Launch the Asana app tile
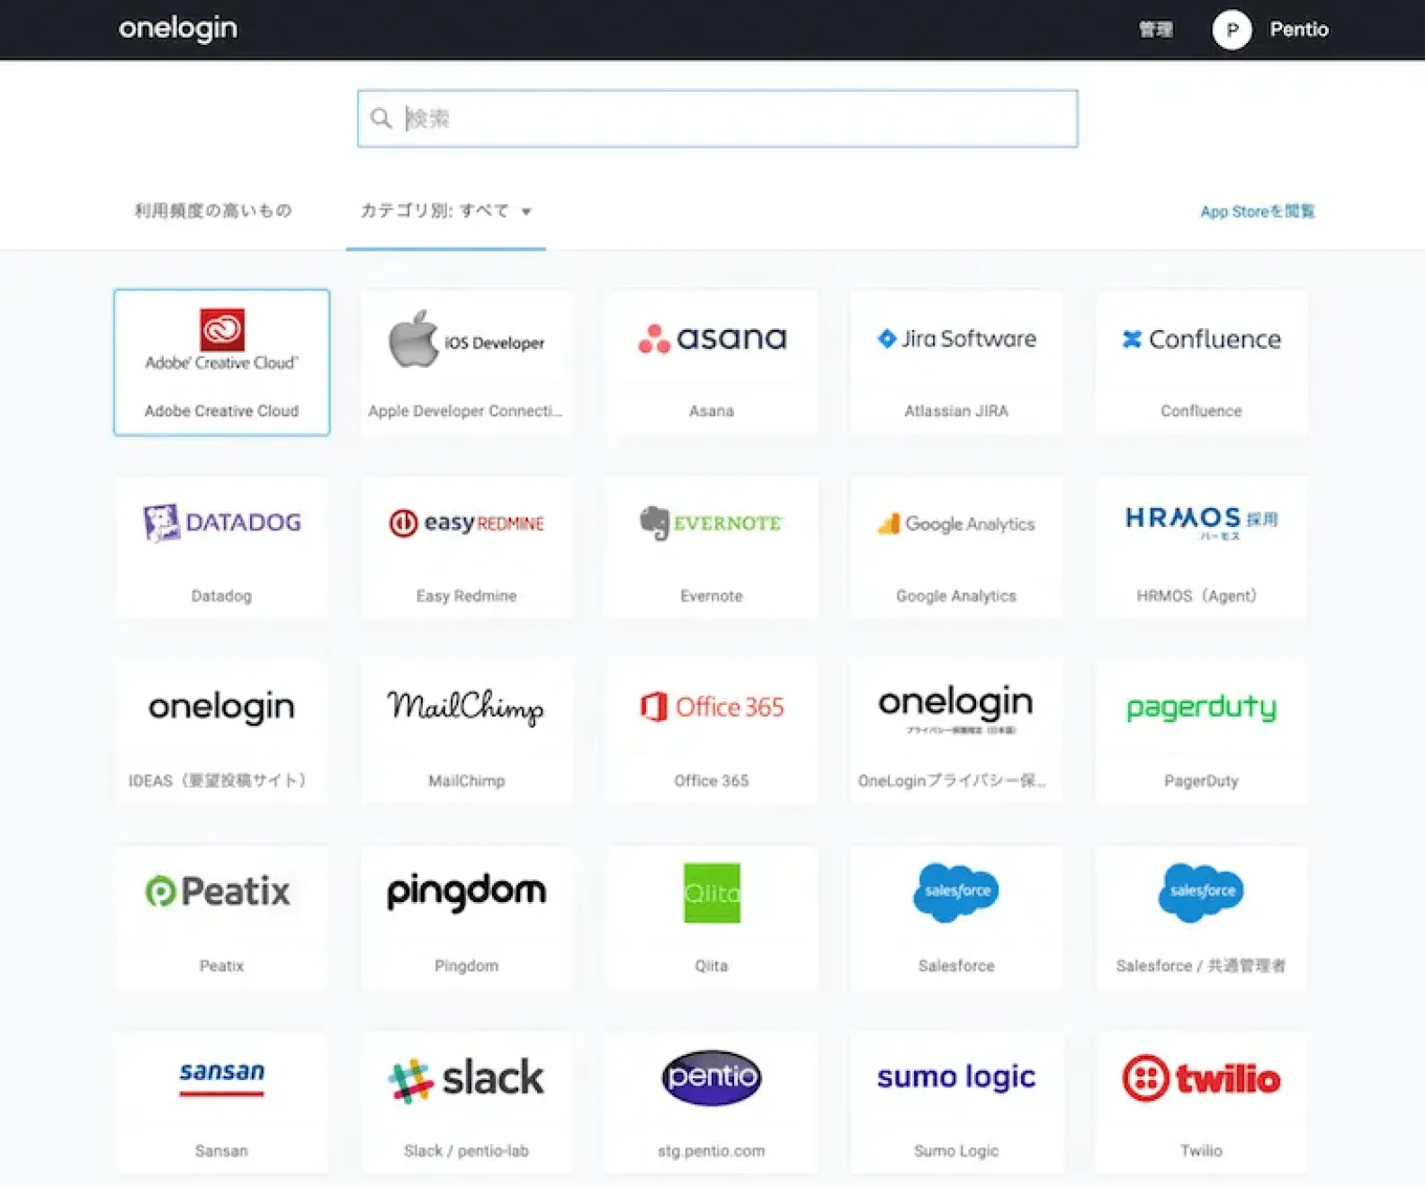 pyautogui.click(x=711, y=361)
